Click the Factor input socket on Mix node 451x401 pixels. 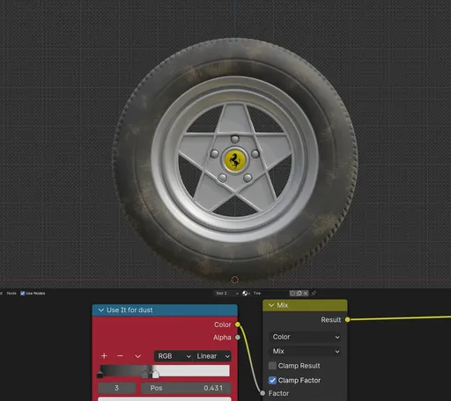(262, 393)
